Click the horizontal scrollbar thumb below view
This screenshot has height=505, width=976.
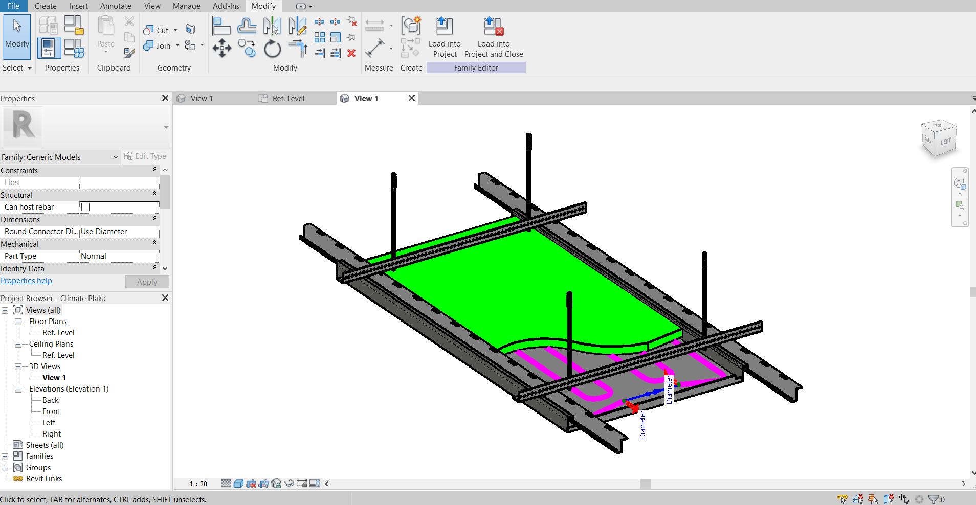[x=645, y=484]
